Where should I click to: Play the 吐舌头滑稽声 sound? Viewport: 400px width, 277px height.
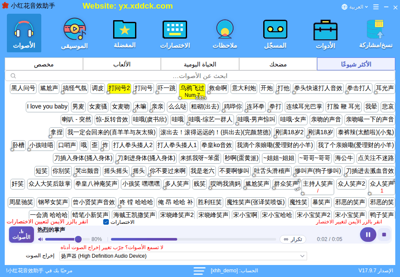[272, 171]
